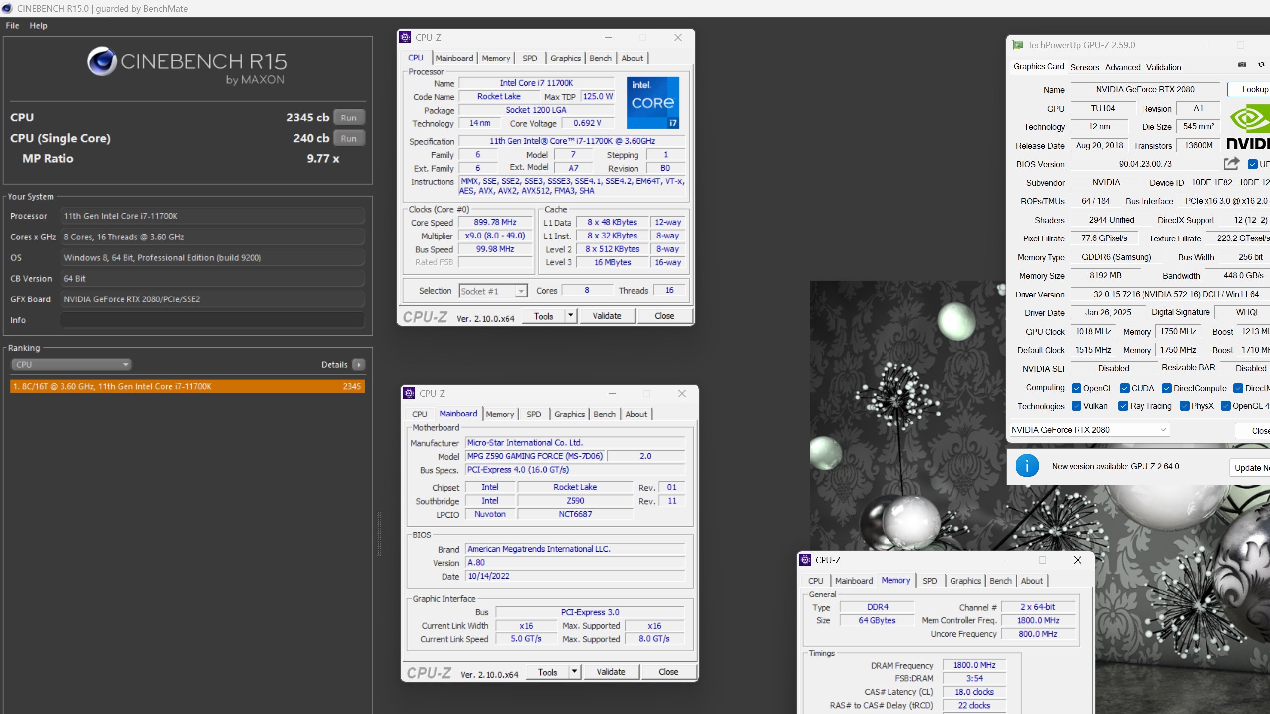
Task: Switch to Sensors tab in GPU-Z
Action: [1084, 67]
